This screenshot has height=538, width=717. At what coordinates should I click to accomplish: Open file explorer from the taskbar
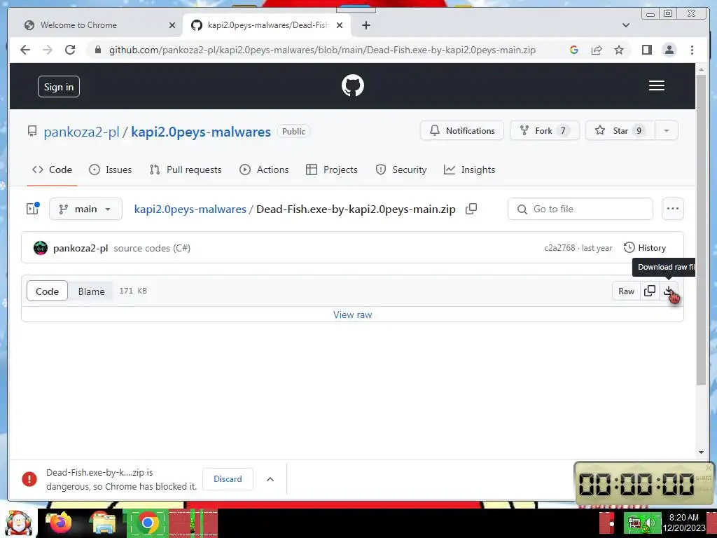click(104, 523)
